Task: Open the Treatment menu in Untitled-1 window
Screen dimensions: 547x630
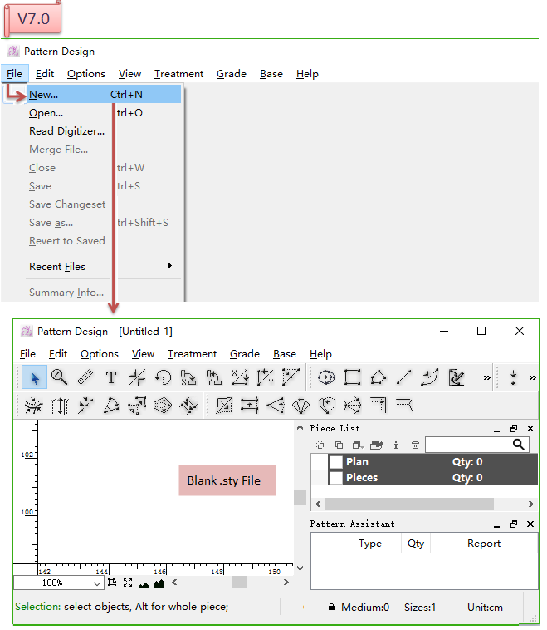Action: click(x=192, y=353)
